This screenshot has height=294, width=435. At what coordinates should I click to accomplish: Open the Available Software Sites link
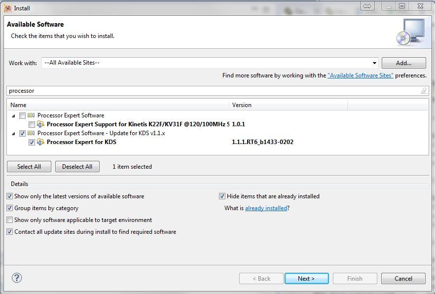[x=361, y=75]
